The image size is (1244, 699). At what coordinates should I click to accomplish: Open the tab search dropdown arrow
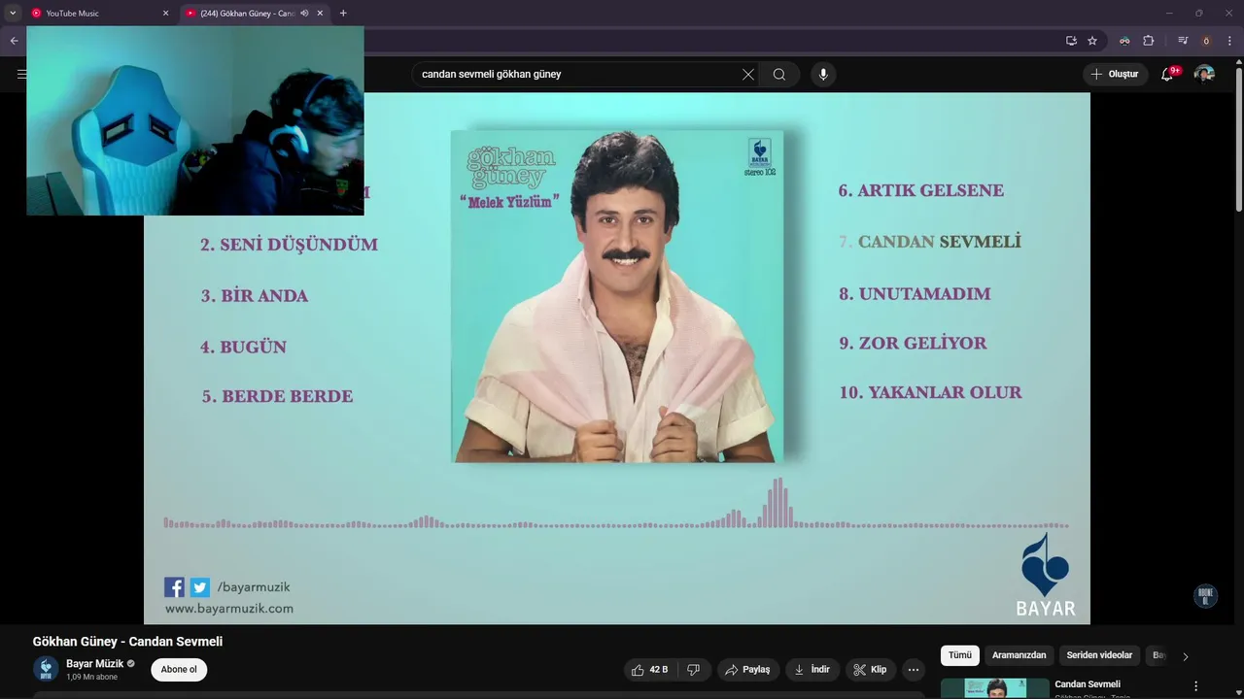tap(13, 14)
